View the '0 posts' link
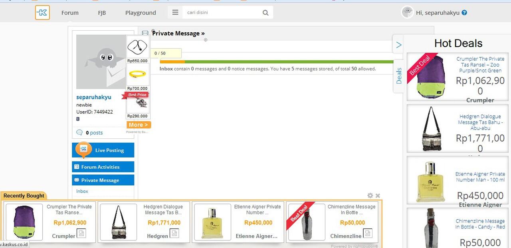This screenshot has height=248, width=511. [x=94, y=133]
